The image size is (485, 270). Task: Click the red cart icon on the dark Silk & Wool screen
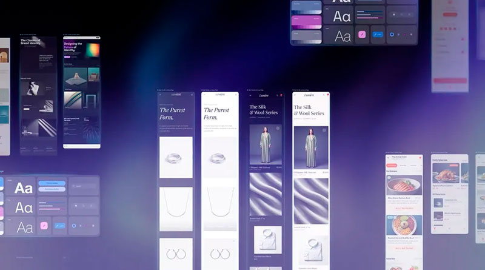pyautogui.click(x=280, y=95)
